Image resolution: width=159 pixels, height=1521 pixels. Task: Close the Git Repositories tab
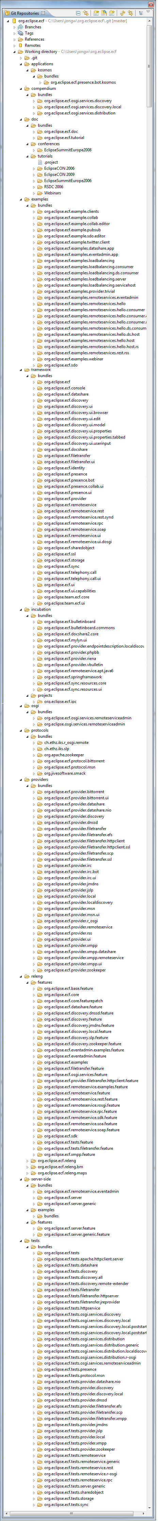point(44,13)
